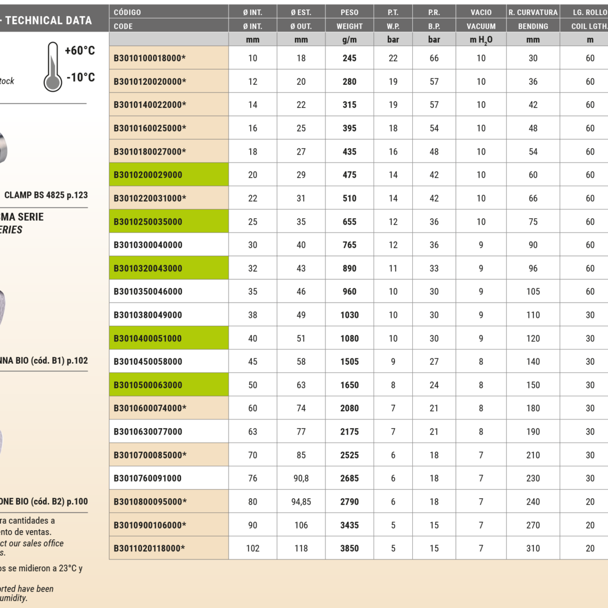608x608 pixels.
Task: Select green cell B3010400051000
Action: tap(148, 338)
